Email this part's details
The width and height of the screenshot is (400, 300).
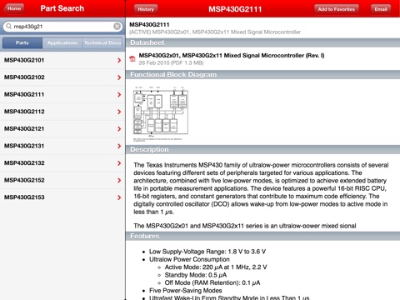tap(381, 9)
